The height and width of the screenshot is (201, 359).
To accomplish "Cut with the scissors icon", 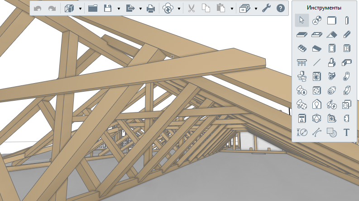I will [191, 9].
